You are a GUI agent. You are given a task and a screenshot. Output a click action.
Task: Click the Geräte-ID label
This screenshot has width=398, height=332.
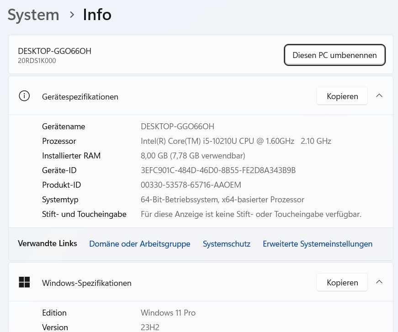tap(59, 170)
